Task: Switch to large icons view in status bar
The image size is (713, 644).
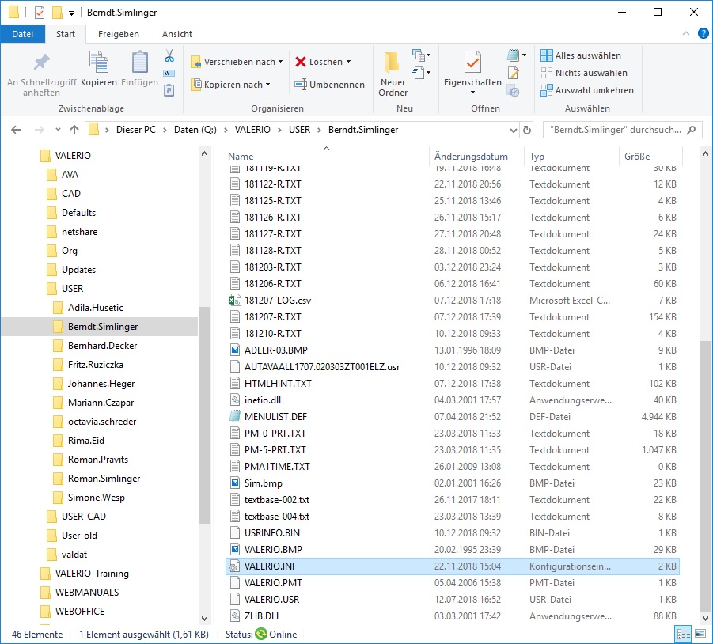Action: pyautogui.click(x=700, y=634)
